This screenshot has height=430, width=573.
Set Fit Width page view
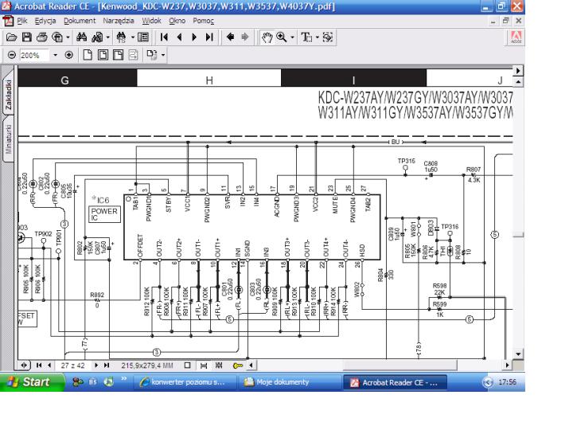pos(118,55)
